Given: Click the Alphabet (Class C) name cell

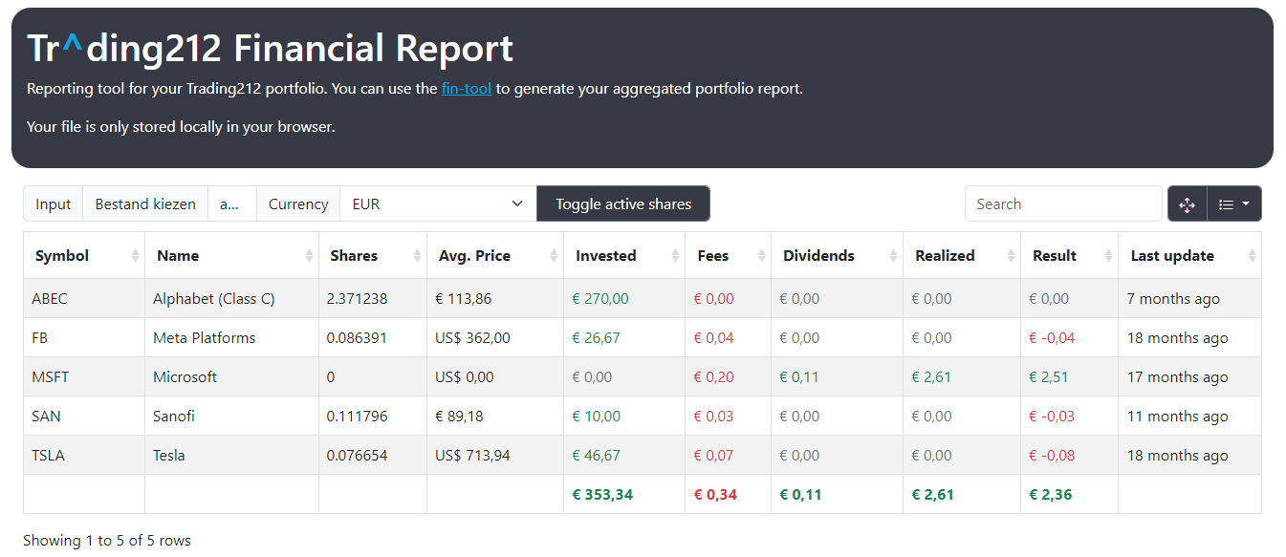Looking at the screenshot, I should (232, 299).
